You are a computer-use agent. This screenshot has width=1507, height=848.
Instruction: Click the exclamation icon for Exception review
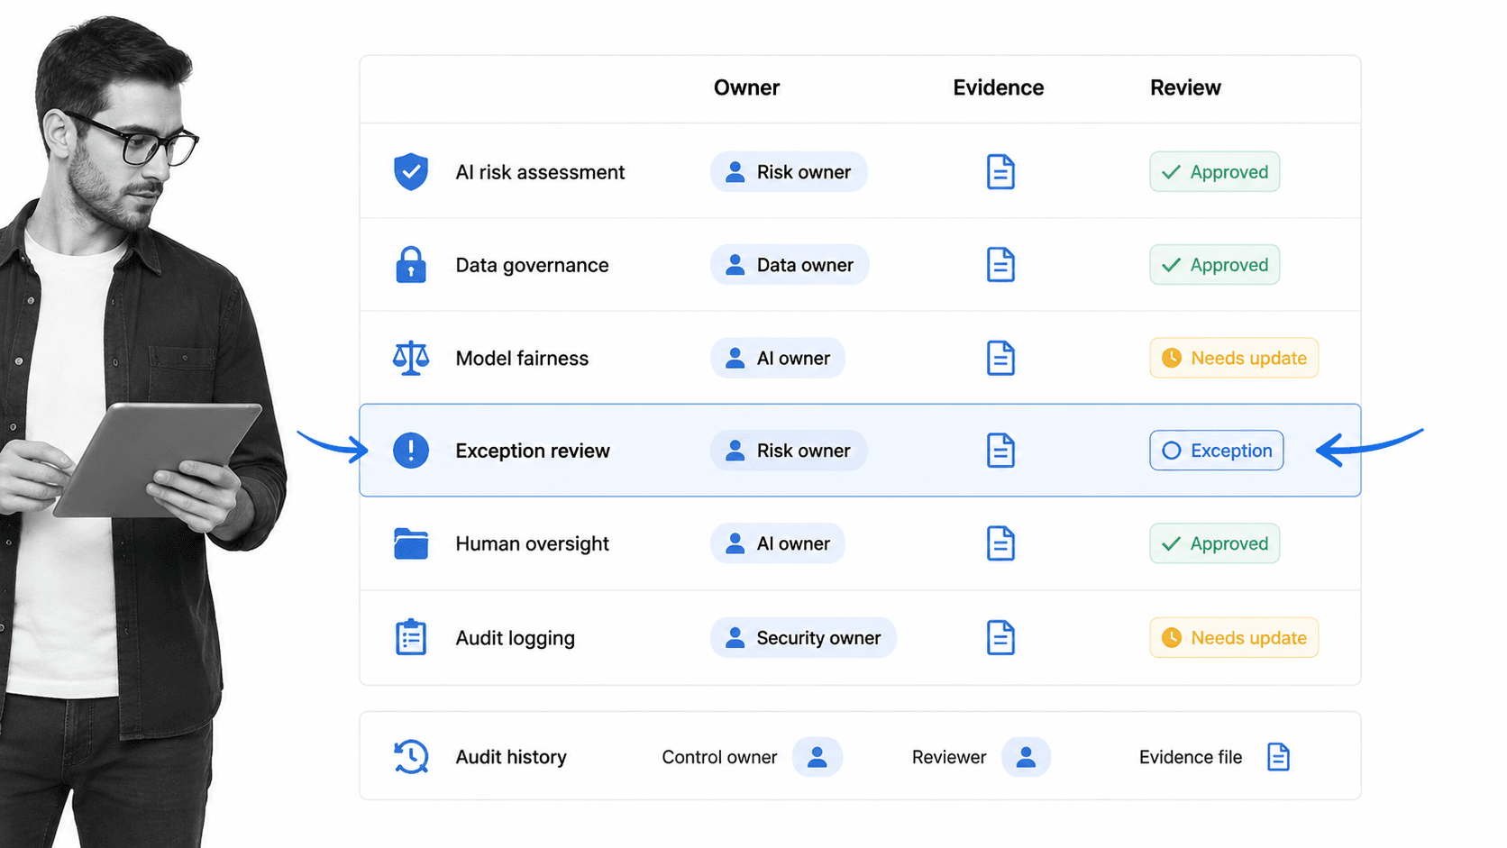click(x=411, y=450)
